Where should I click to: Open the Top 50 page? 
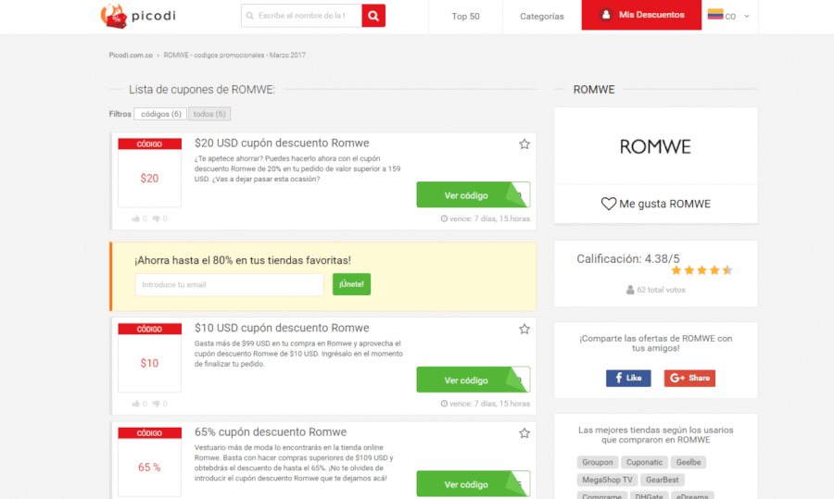pyautogui.click(x=465, y=16)
